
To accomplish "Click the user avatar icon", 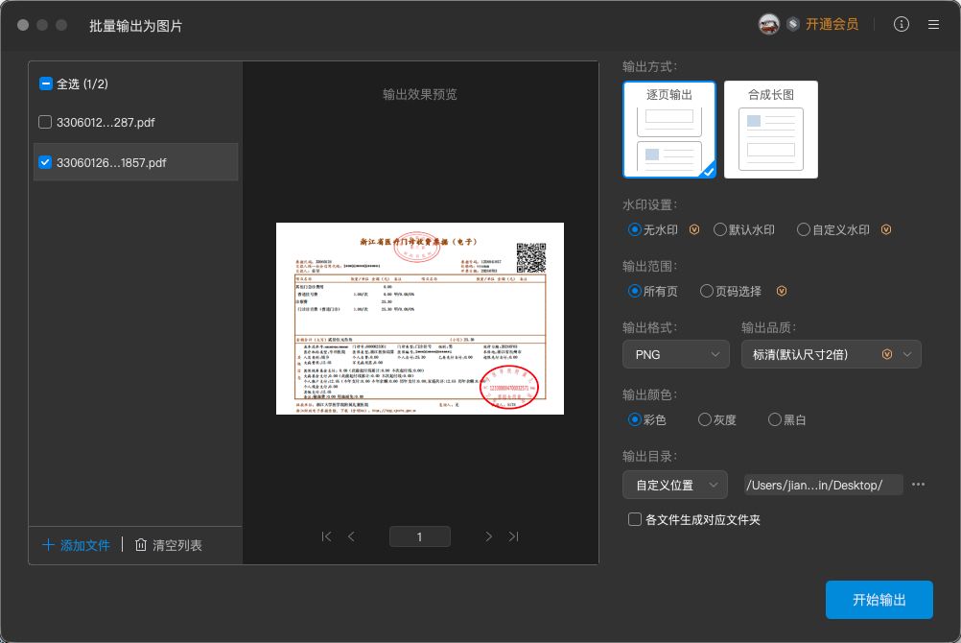I will click(768, 25).
